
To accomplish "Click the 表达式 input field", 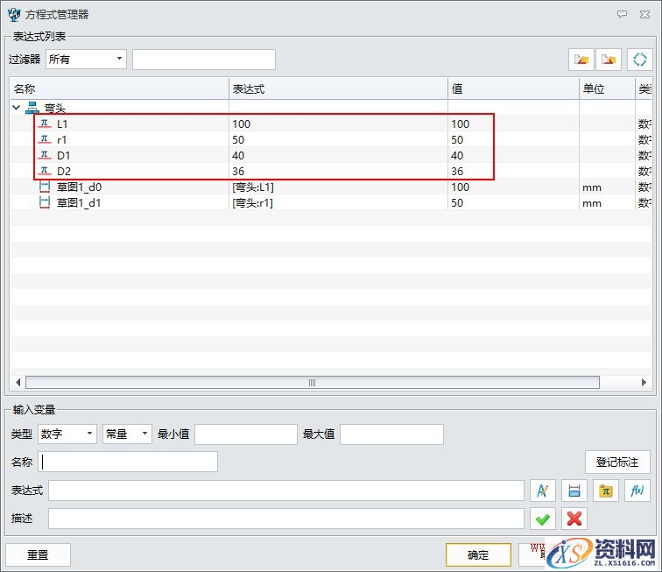I will pyautogui.click(x=286, y=491).
